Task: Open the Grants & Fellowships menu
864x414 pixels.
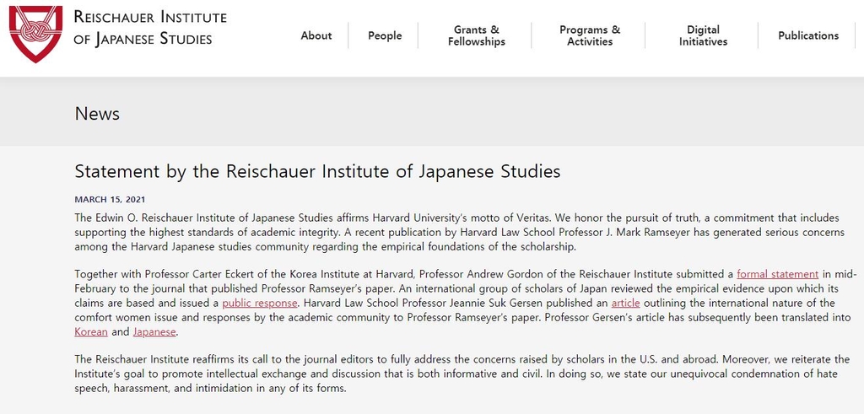Action: [477, 35]
